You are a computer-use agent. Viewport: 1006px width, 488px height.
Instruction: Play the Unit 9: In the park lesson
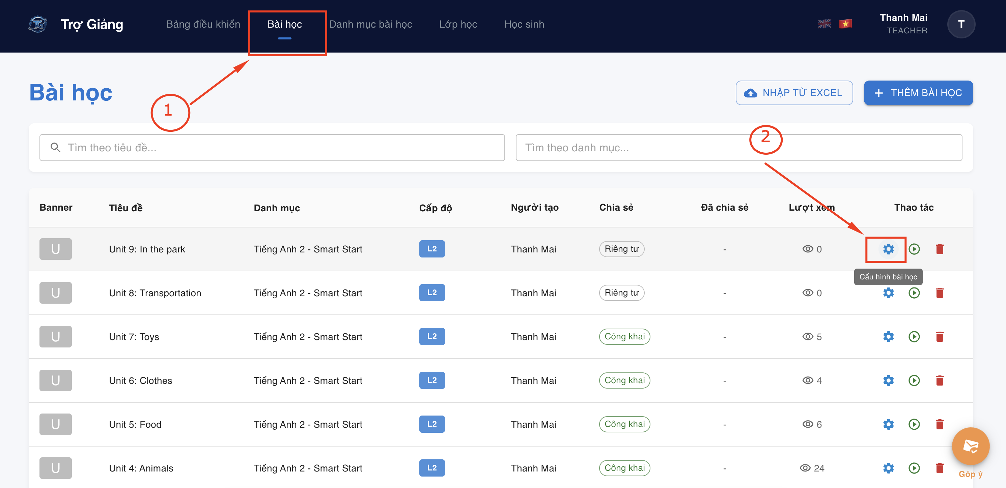click(914, 249)
